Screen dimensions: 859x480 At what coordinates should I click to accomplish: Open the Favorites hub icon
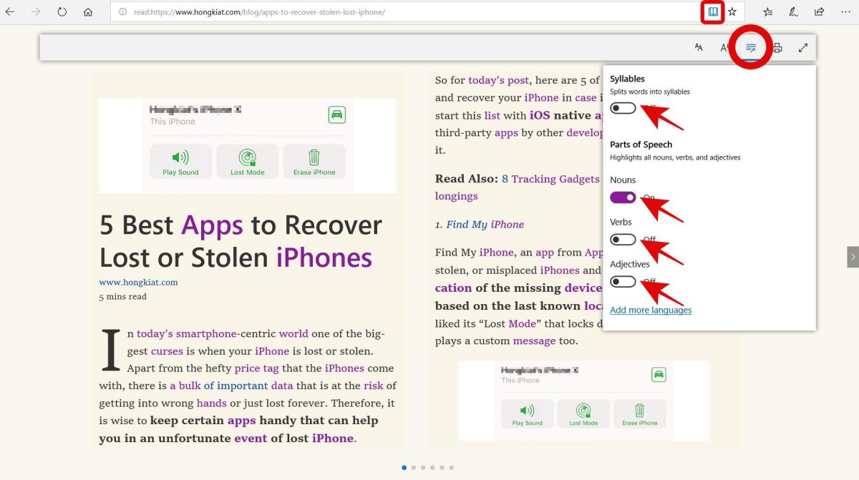point(767,12)
